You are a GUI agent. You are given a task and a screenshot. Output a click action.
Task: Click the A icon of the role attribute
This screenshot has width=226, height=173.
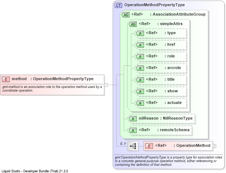tap(140, 57)
